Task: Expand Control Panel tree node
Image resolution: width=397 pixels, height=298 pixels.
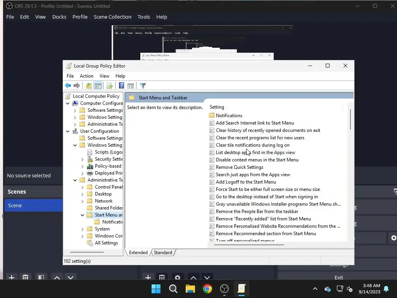Action: tap(82, 187)
